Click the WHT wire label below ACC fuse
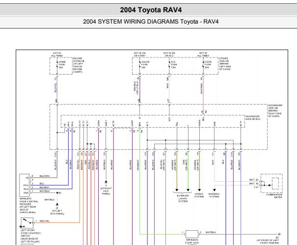 tap(167, 85)
